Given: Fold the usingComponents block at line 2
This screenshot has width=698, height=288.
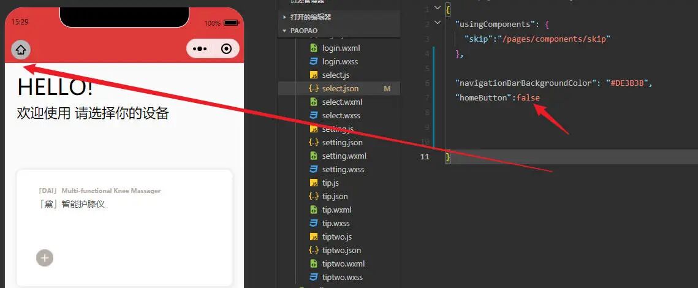Looking at the screenshot, I should click(x=437, y=22).
